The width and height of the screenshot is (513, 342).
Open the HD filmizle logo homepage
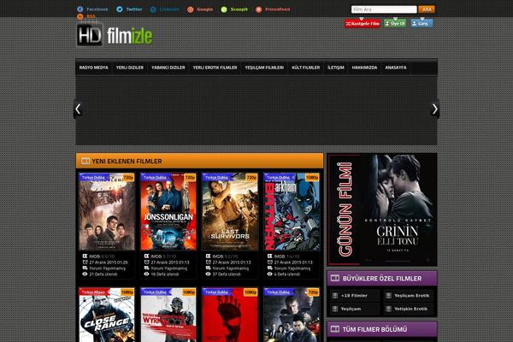coord(115,35)
